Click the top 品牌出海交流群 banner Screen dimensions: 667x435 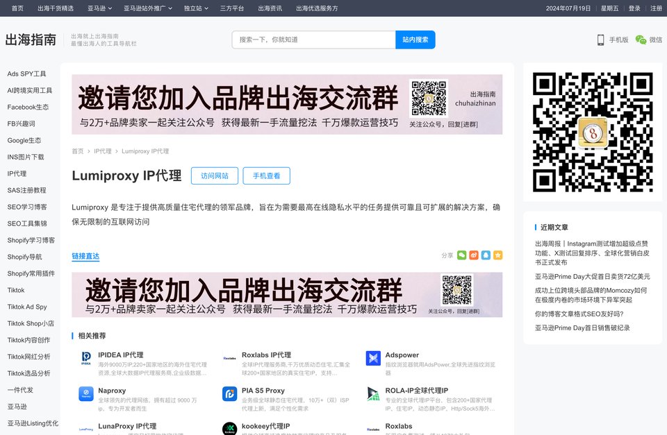pos(287,105)
